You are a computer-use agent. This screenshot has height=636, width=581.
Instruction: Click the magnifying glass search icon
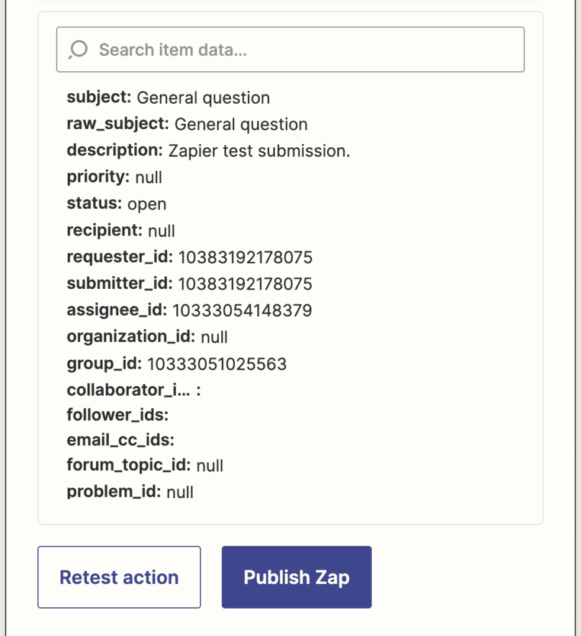[79, 50]
